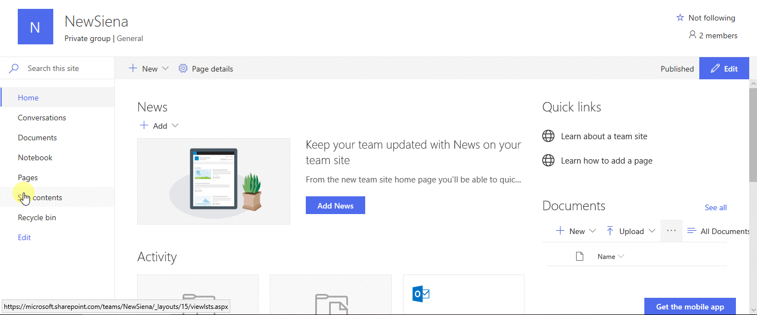Expand the Add dropdown under News
Image resolution: width=757 pixels, height=315 pixels.
pos(175,125)
